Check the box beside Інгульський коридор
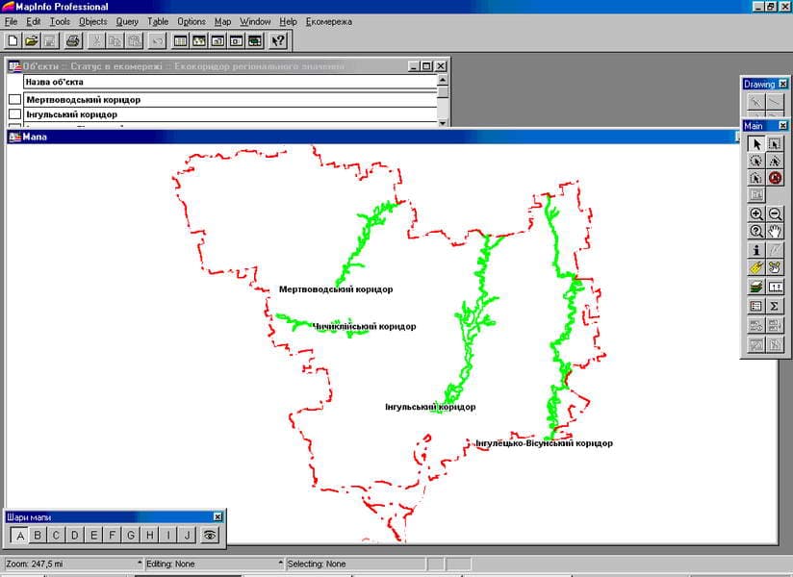This screenshot has width=793, height=577. (x=14, y=114)
